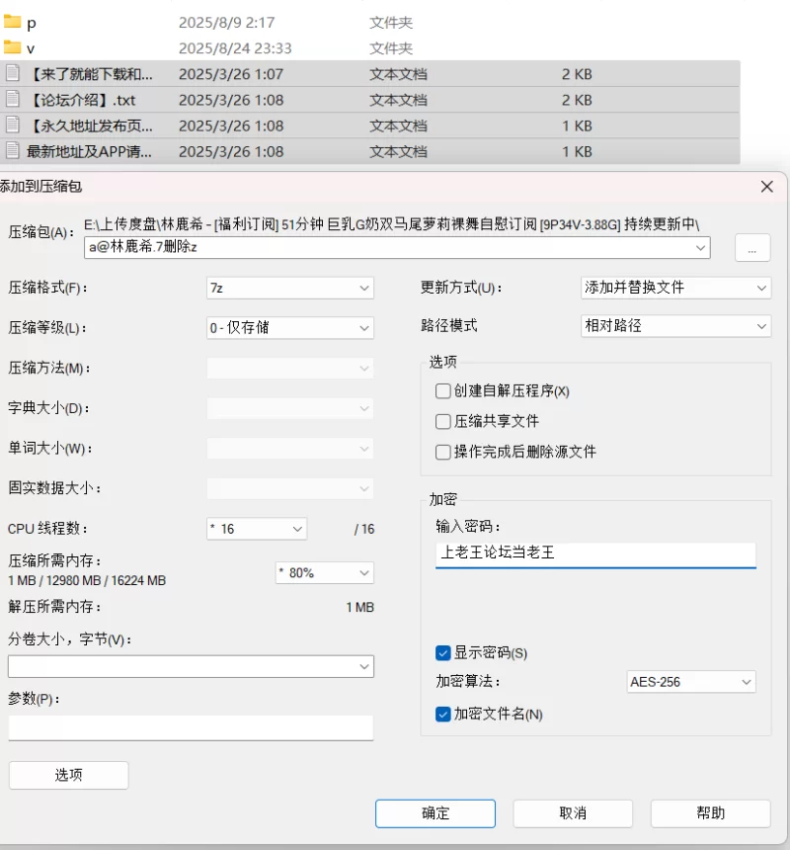Check the 压缩共享文件 option
The image size is (790, 850).
click(x=443, y=421)
